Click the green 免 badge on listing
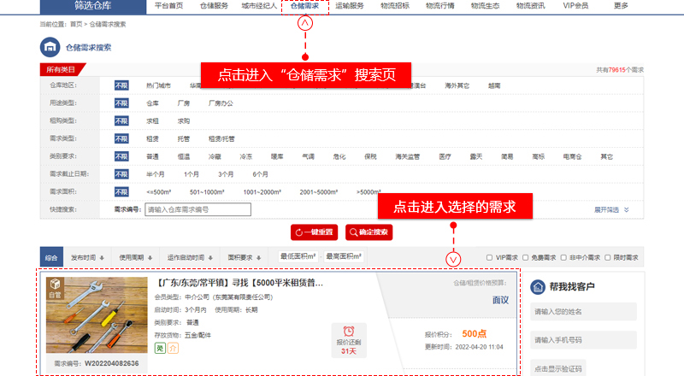Screen dimensions: 684x376 tap(158, 348)
